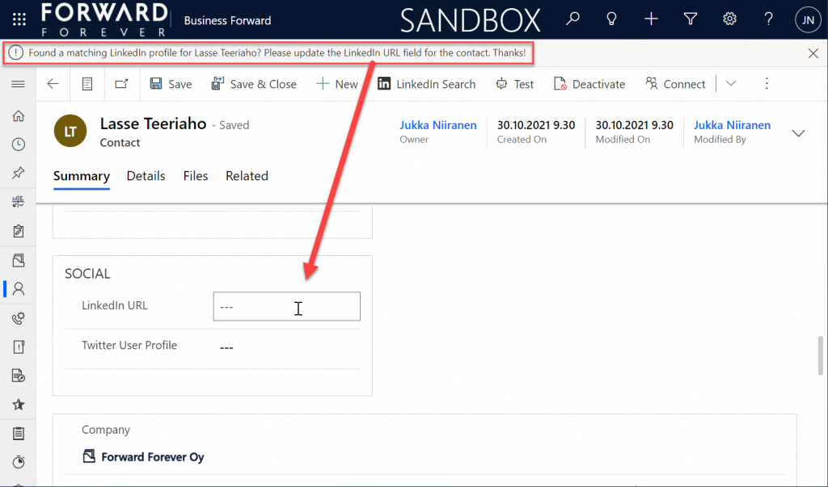This screenshot has height=487, width=828.
Task: Open the JN user account menu
Action: [808, 20]
